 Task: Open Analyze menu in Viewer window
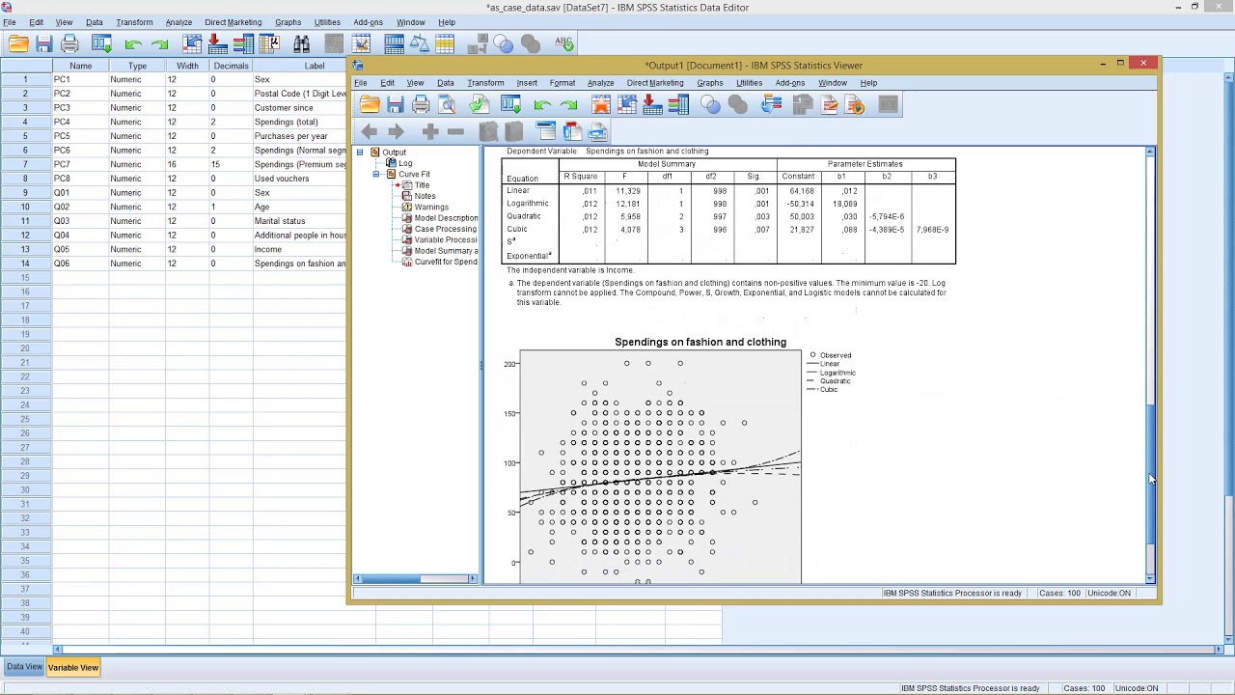[x=600, y=83]
